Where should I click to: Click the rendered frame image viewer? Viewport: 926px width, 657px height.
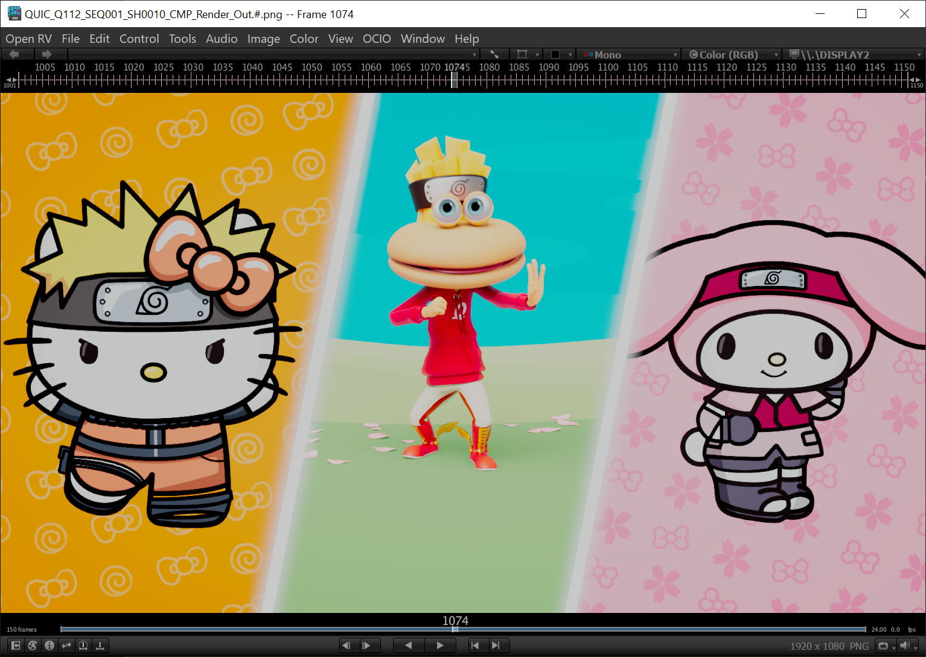click(x=463, y=353)
